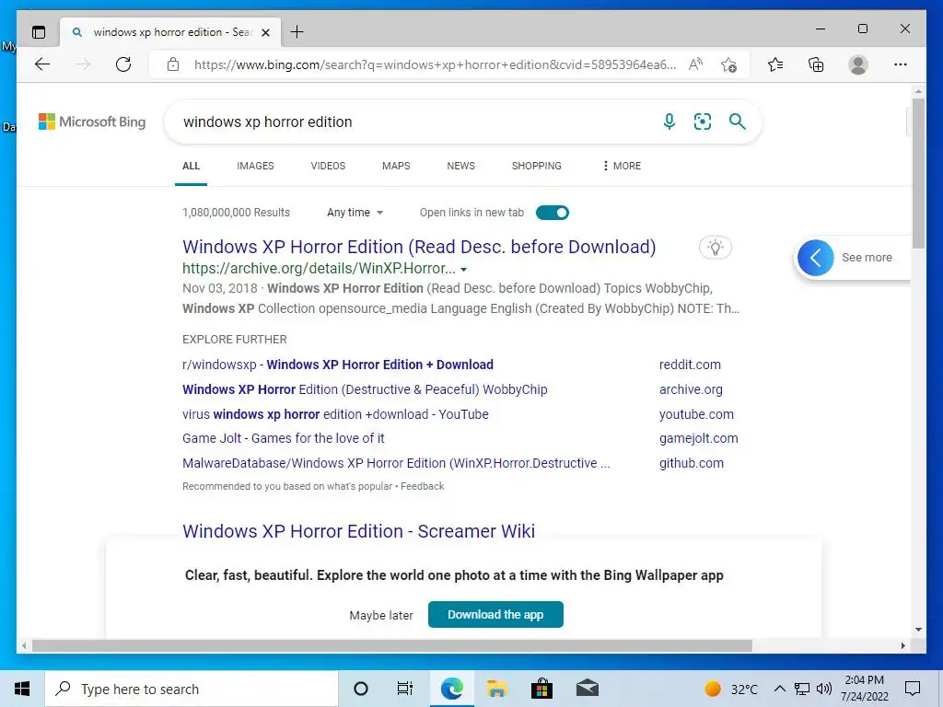This screenshot has height=707, width=943.
Task: Refresh the Bing search page
Action: (x=123, y=64)
